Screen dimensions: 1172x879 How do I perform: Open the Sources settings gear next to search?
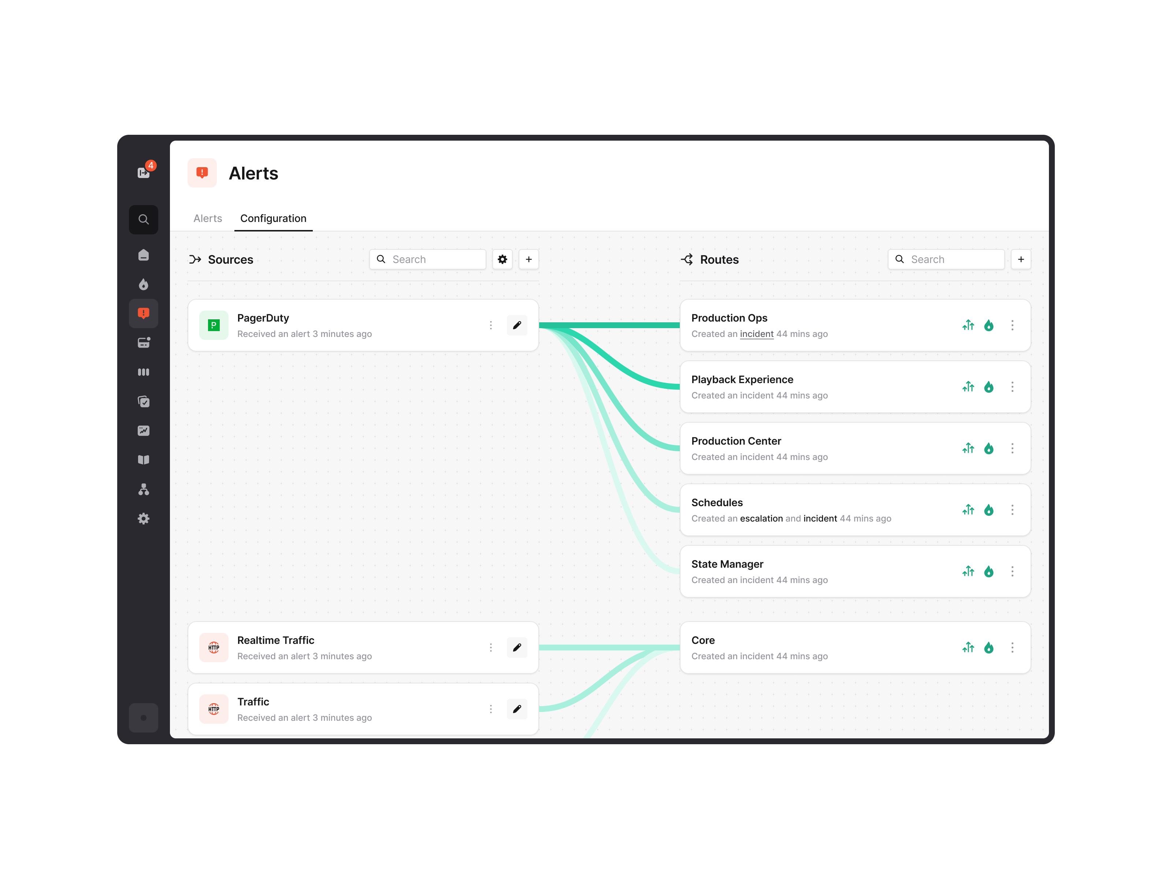click(502, 259)
